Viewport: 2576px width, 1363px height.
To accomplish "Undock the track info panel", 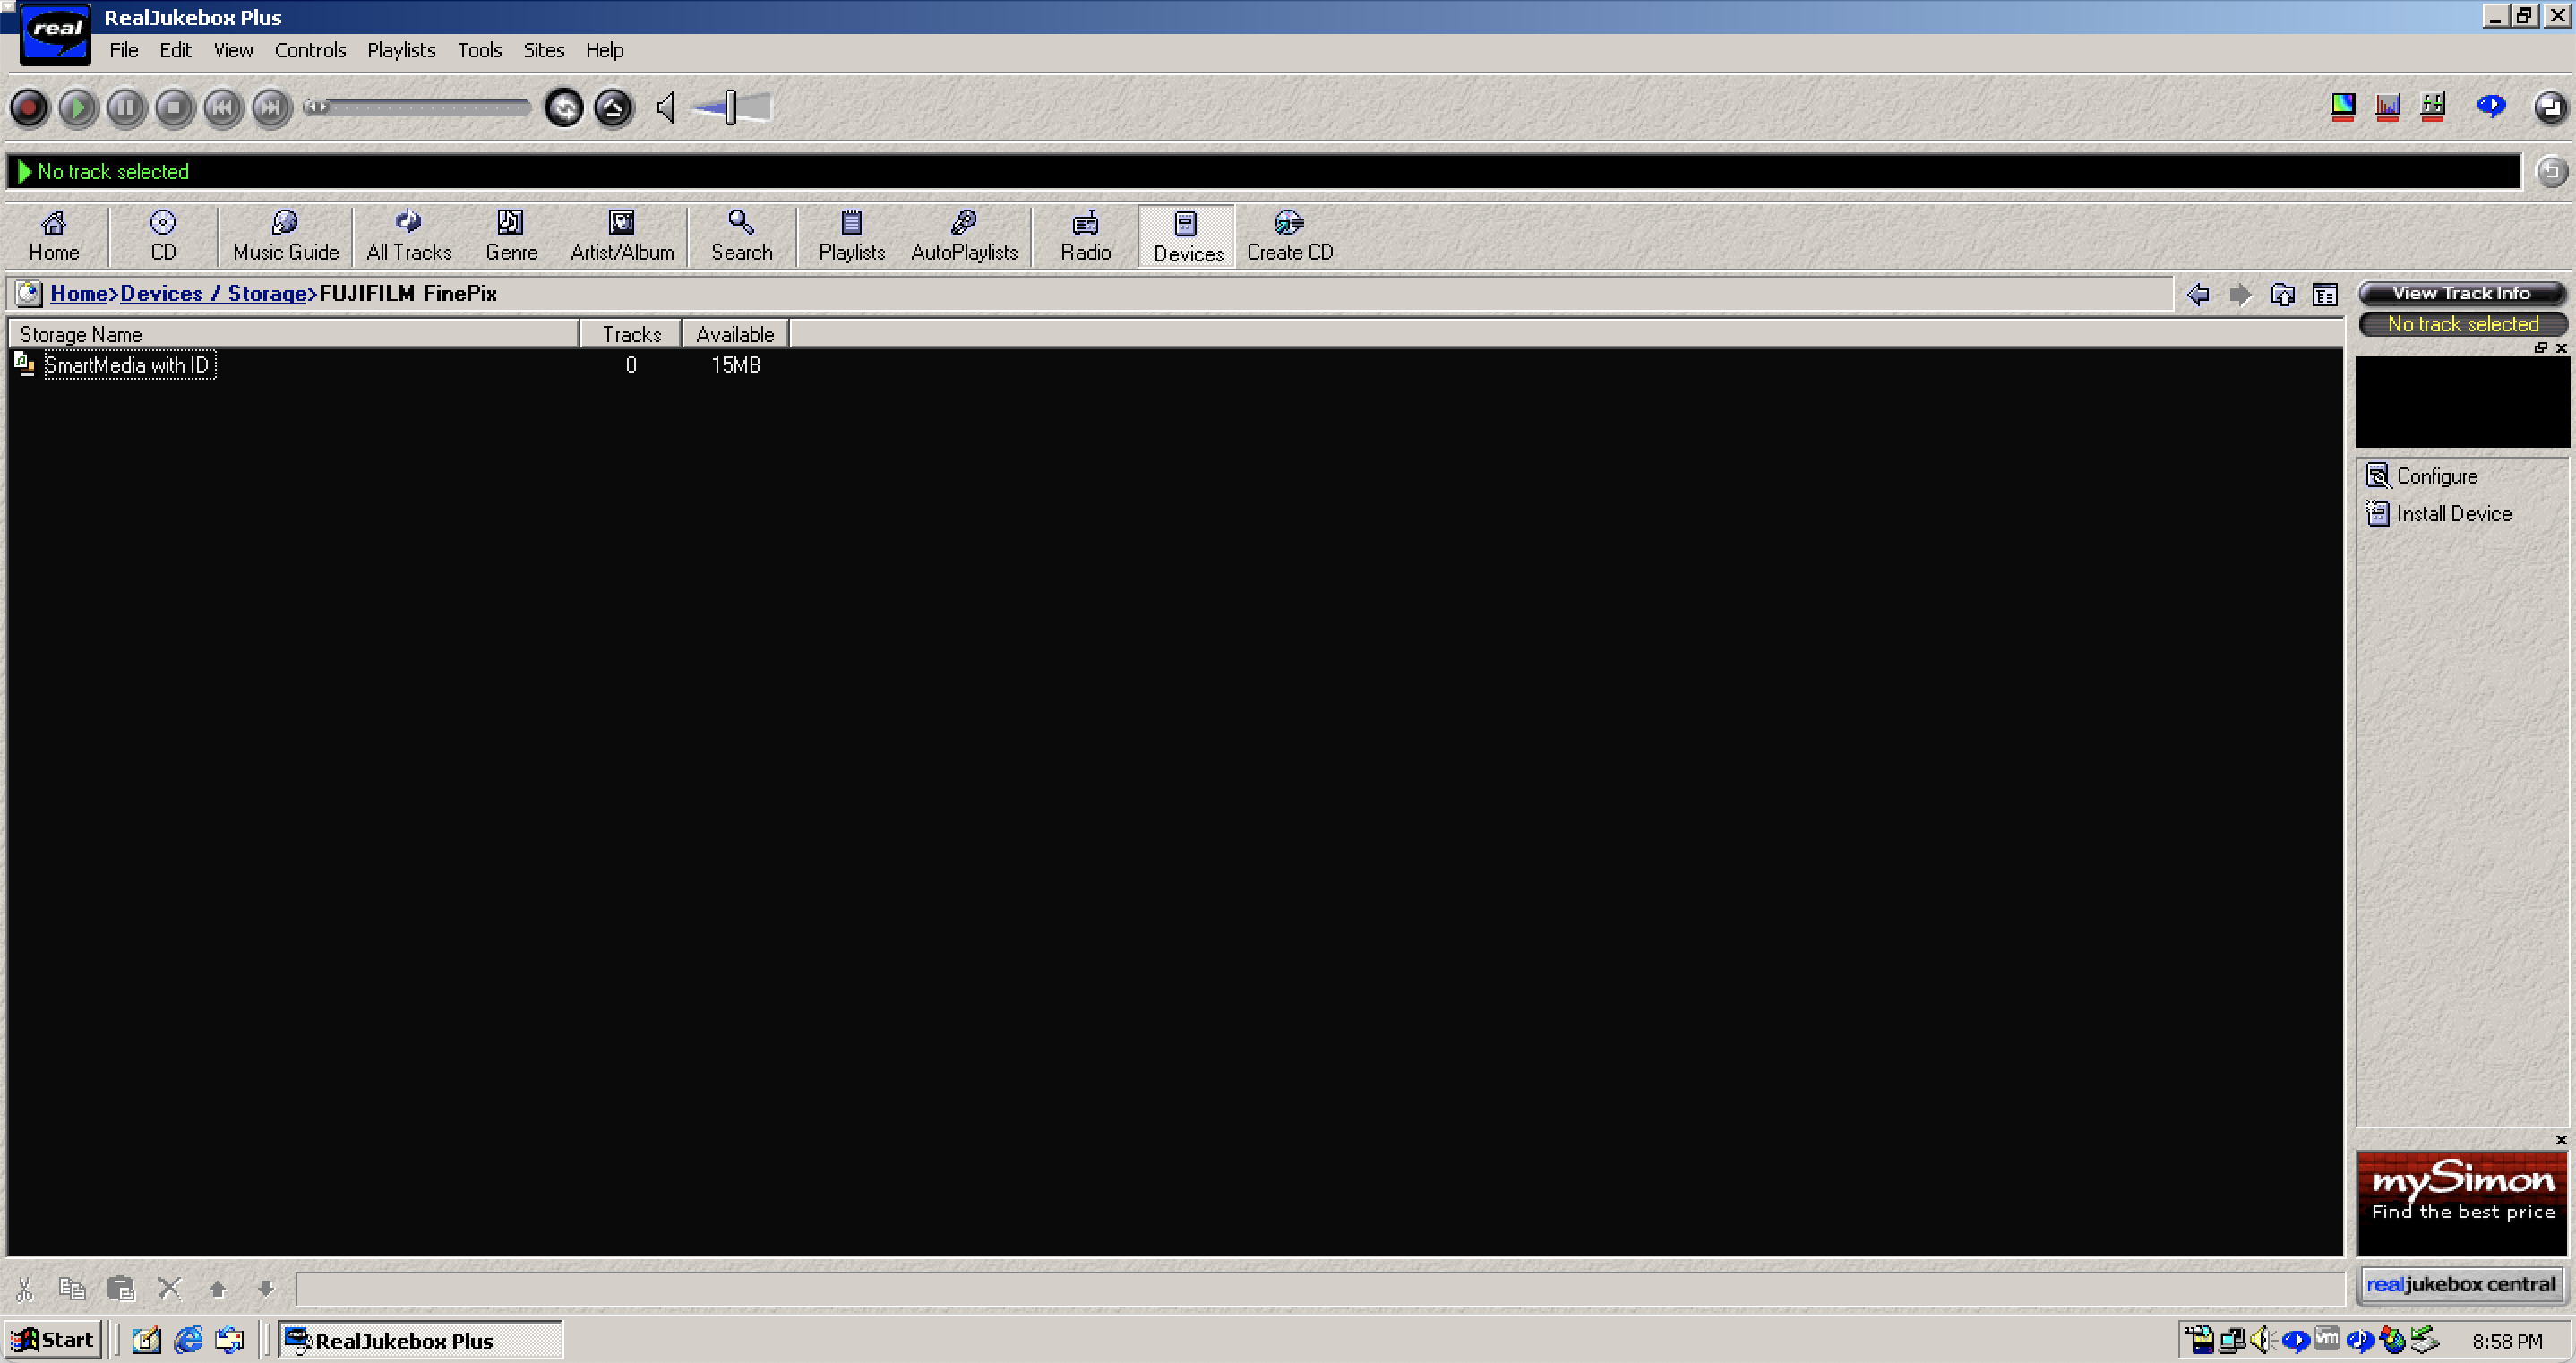I will click(2541, 348).
